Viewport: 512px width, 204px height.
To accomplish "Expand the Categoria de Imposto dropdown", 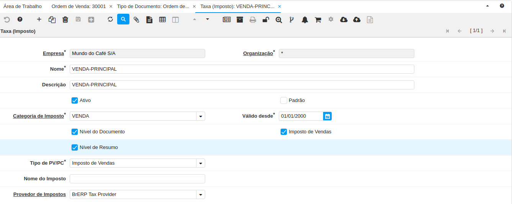I will pos(201,116).
